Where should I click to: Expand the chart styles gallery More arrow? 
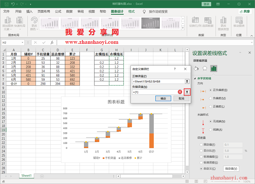[x=183, y=28]
